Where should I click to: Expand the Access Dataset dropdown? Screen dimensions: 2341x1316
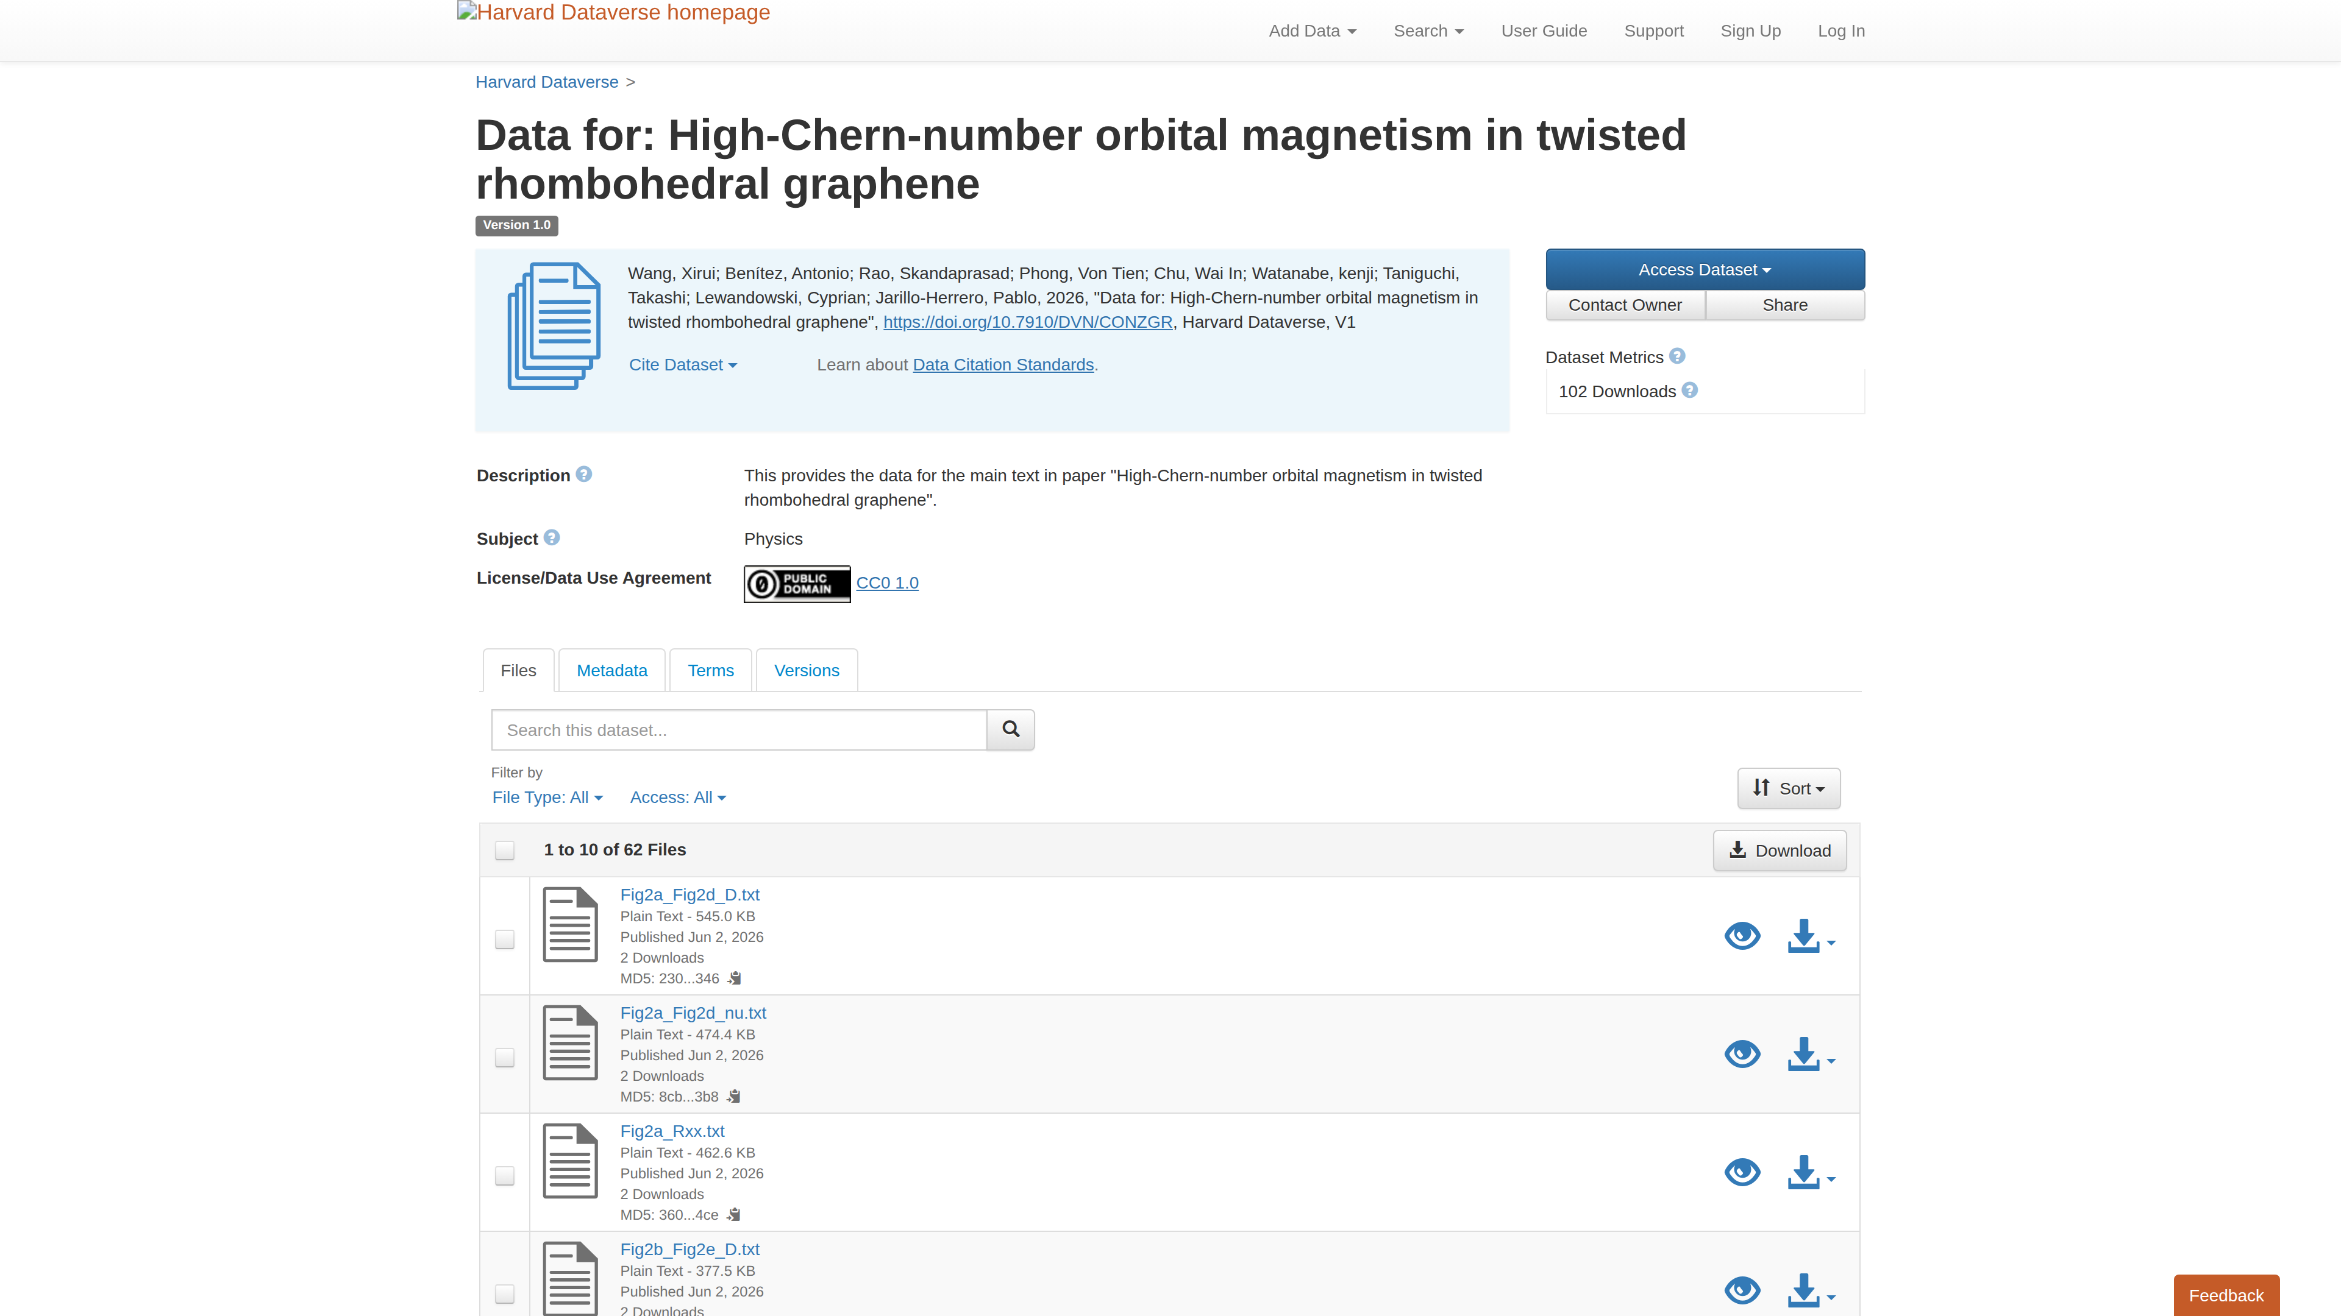(x=1705, y=270)
